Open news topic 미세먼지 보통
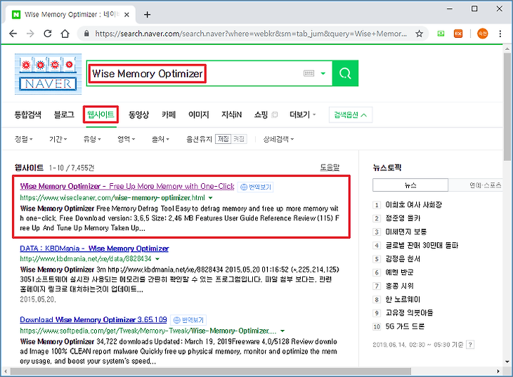The width and height of the screenshot is (513, 377). point(406,232)
